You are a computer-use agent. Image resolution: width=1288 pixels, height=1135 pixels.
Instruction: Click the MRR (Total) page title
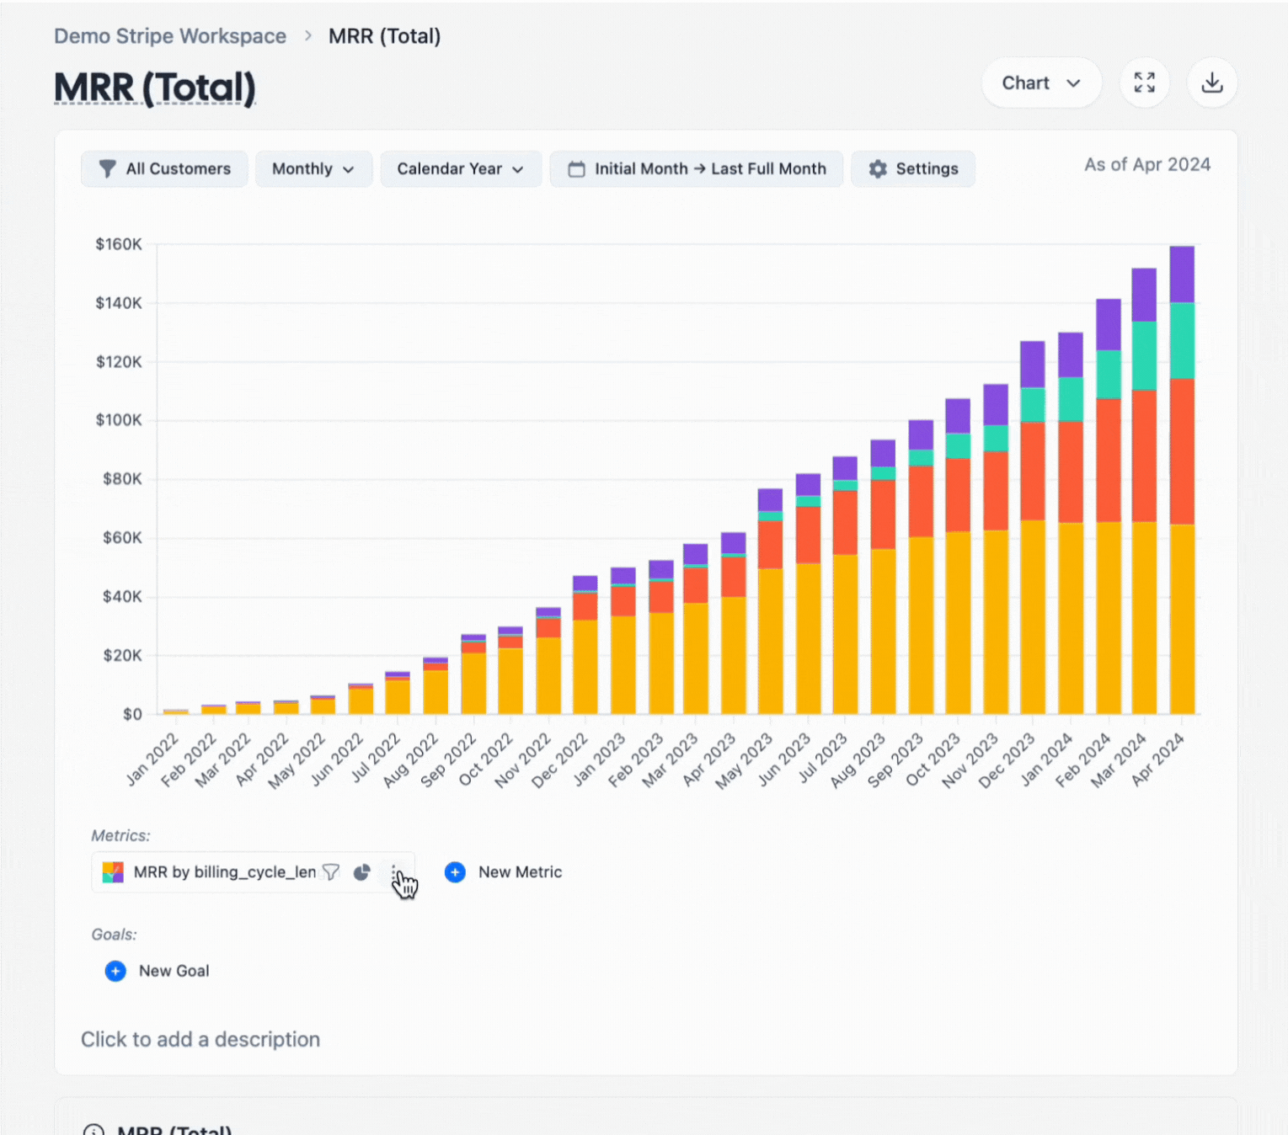(x=154, y=88)
